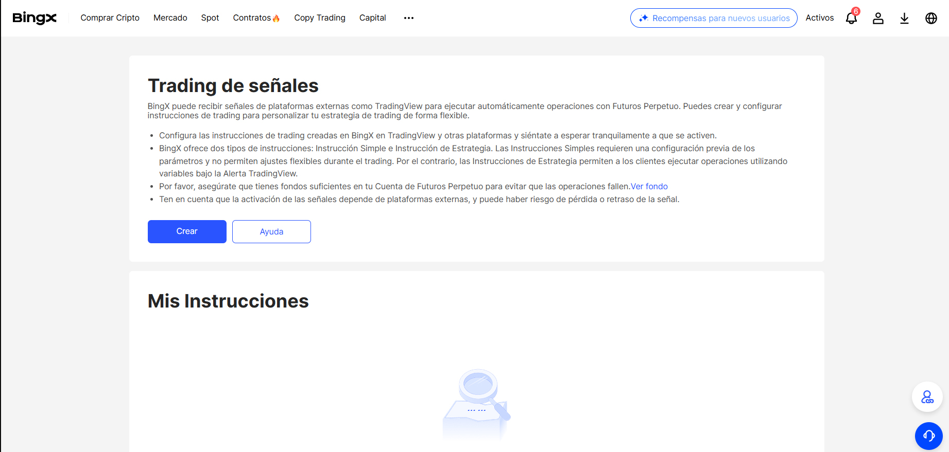Open the Spot menu item
The width and height of the screenshot is (949, 452).
[x=210, y=18]
